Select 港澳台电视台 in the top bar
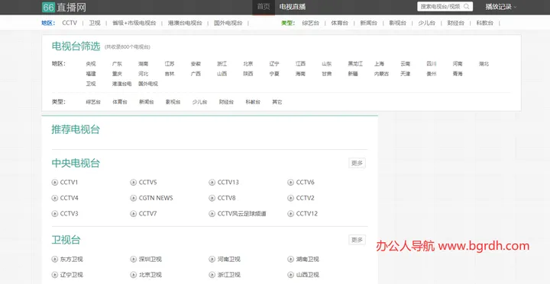Viewport: 550px width, 284px height. tap(185, 23)
